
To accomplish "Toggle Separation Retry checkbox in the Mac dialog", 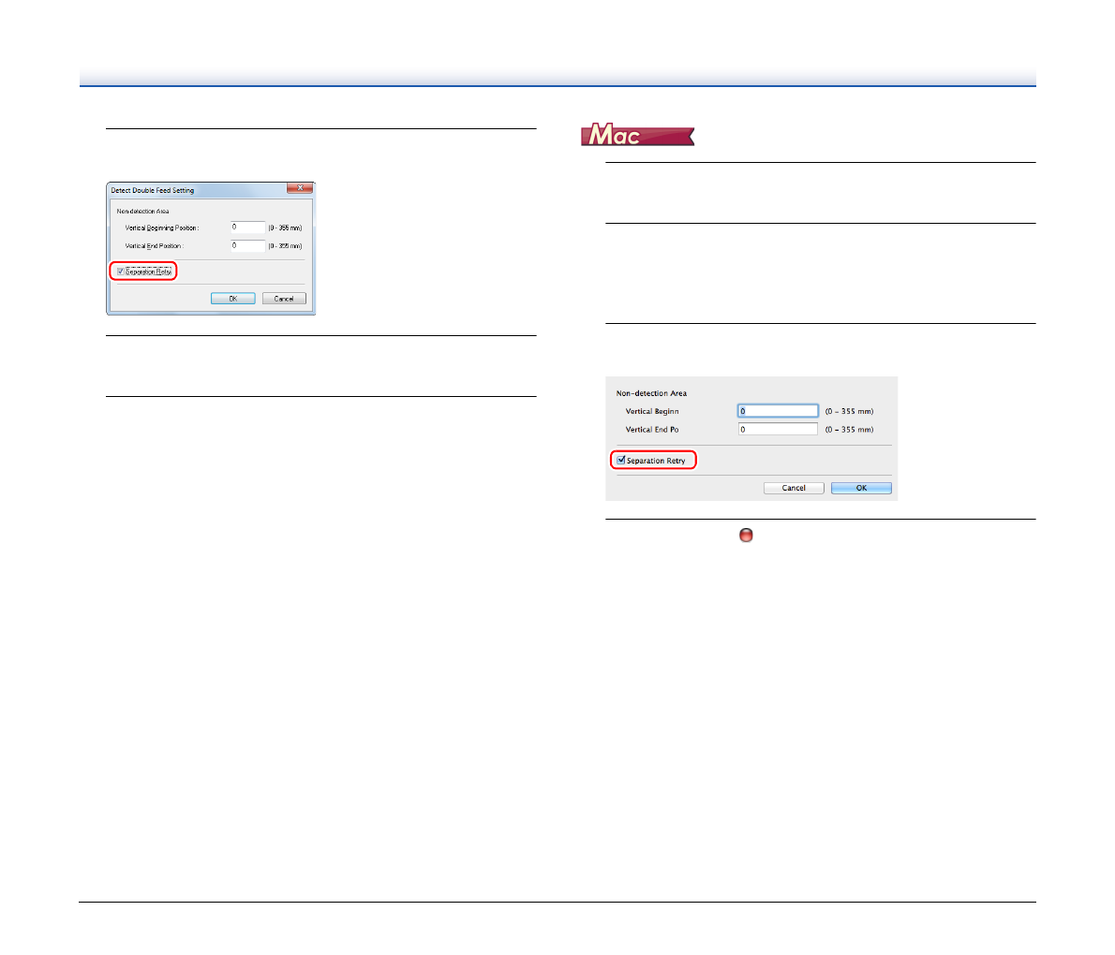I will click(x=621, y=461).
